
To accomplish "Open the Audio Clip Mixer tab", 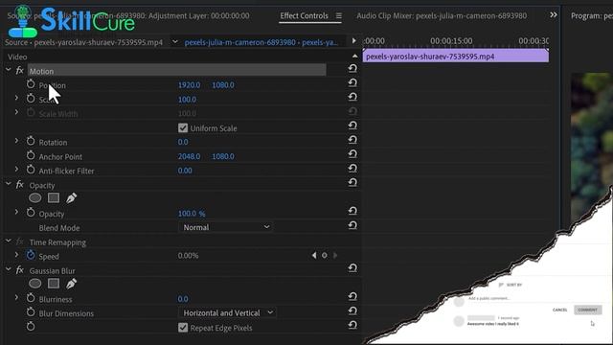I will tap(442, 15).
